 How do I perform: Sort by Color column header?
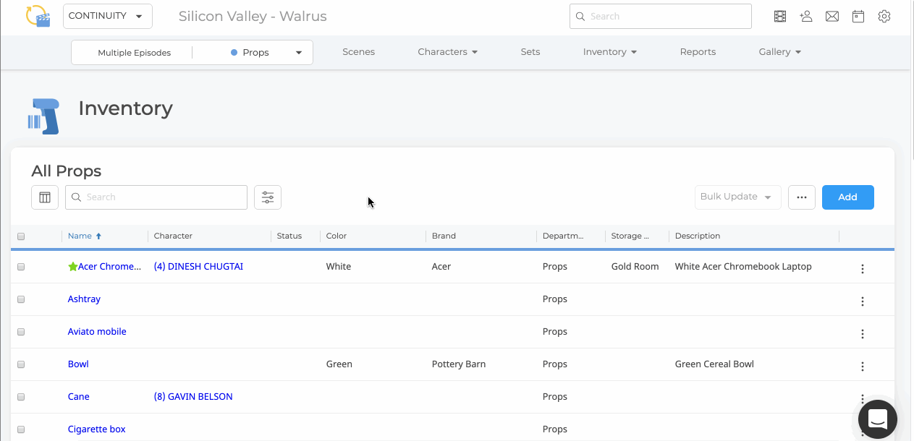coord(337,236)
